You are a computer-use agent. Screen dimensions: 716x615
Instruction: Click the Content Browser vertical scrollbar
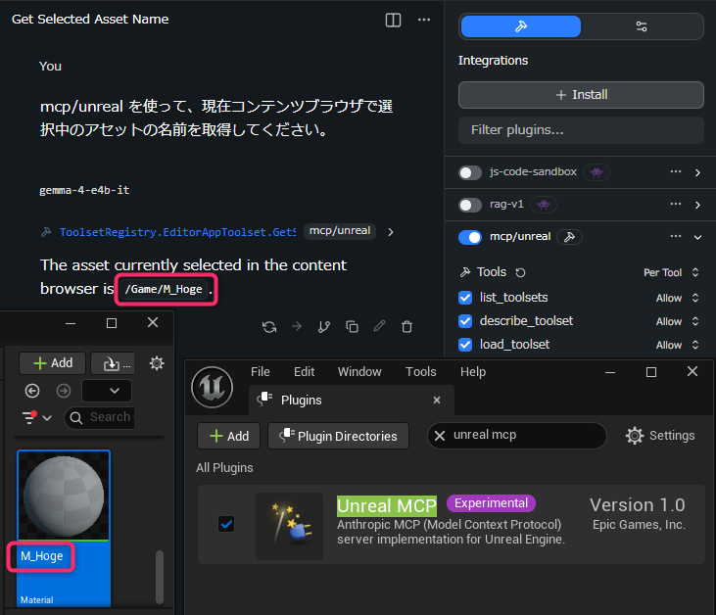160,577
